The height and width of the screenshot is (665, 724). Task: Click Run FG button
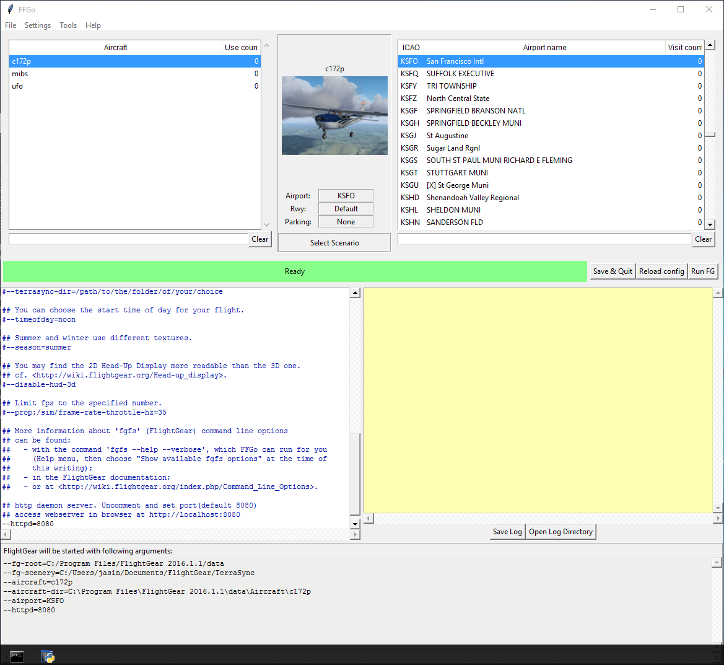tap(703, 271)
